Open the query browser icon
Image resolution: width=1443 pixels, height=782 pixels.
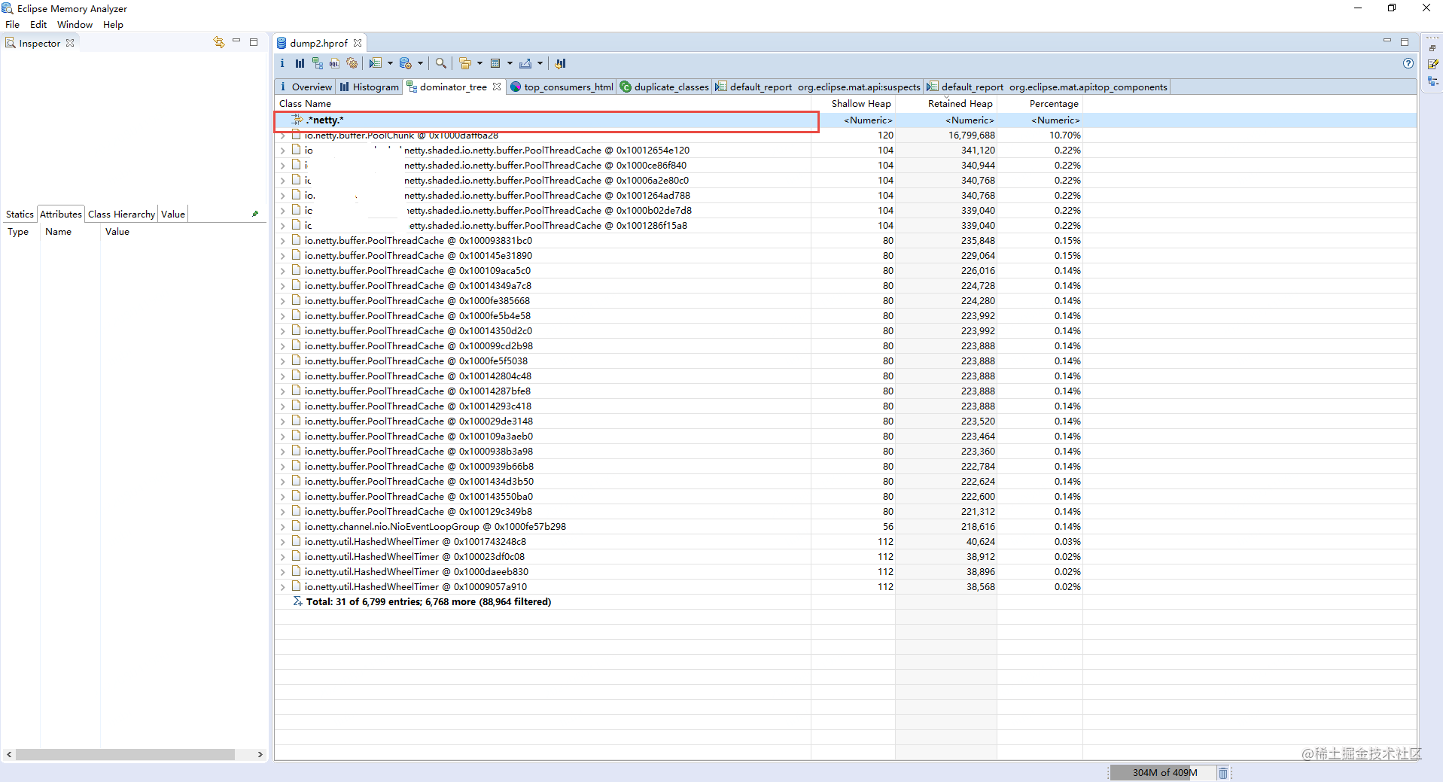(405, 63)
